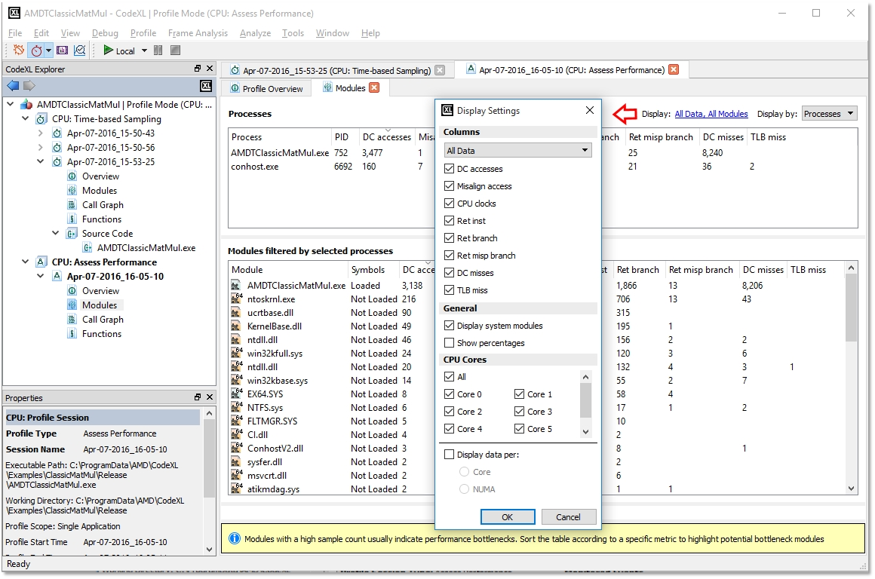Stop the session with the stop icon
Image resolution: width=875 pixels, height=579 pixels.
pyautogui.click(x=175, y=51)
